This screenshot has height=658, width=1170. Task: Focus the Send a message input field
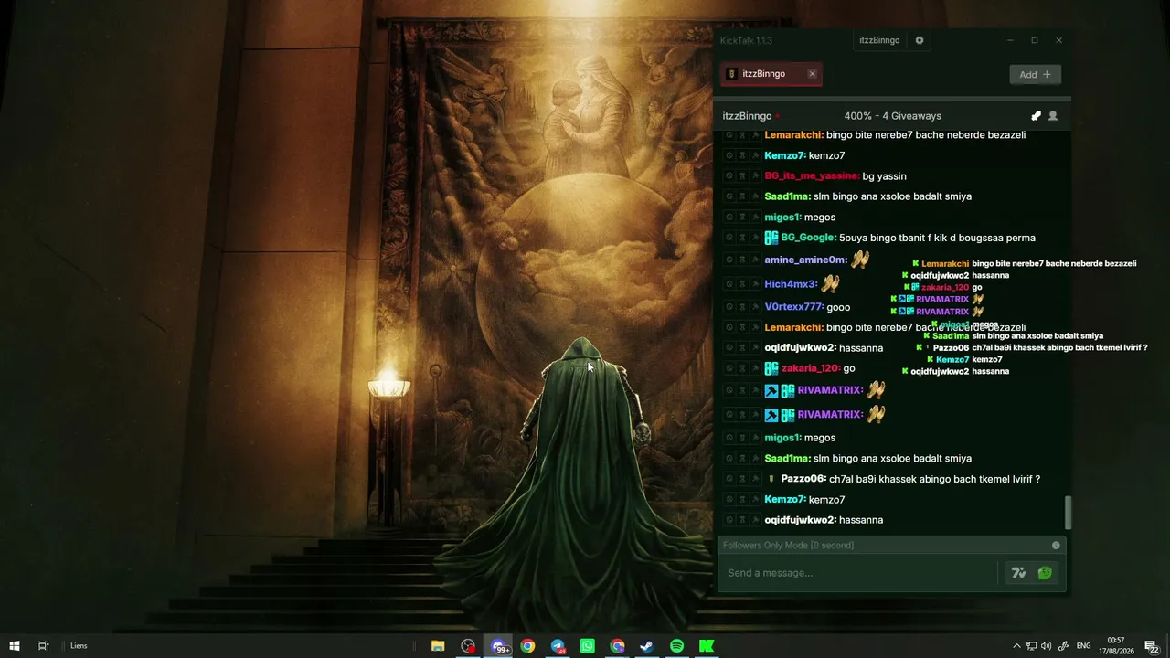[859, 573]
